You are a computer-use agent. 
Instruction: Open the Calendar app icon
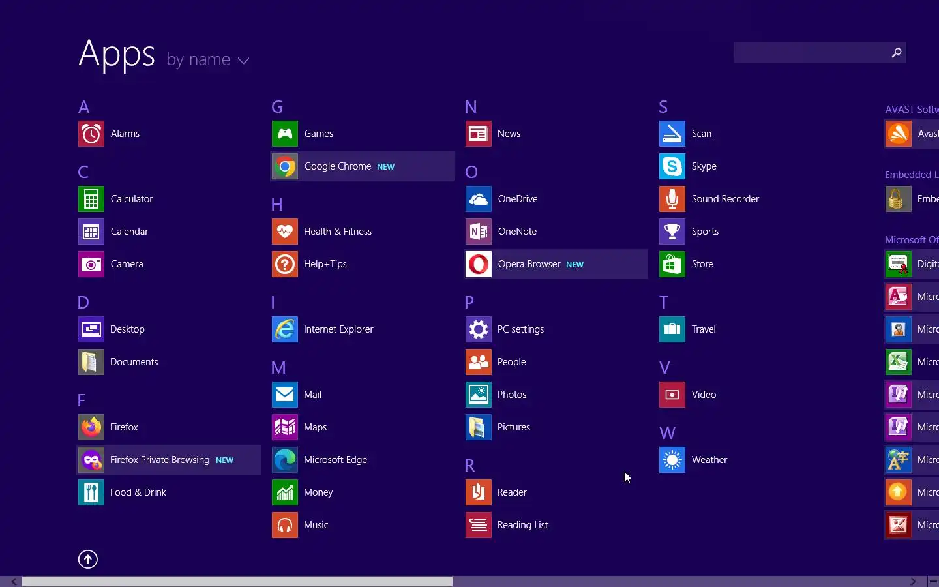coord(91,232)
